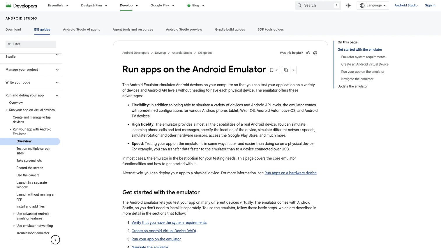
Task: Click the filter icon in sidebar
Action: (x=9, y=44)
